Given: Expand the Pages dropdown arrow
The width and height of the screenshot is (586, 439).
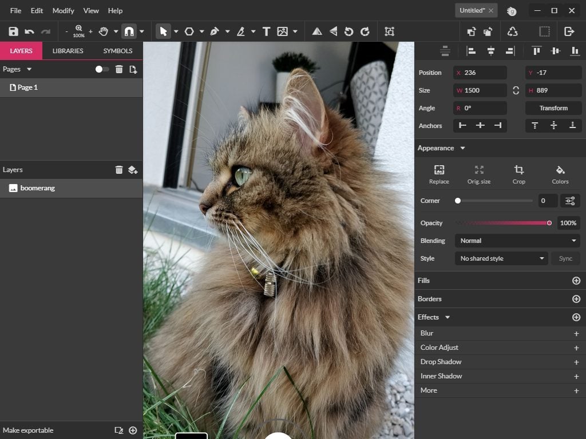Looking at the screenshot, I should click(29, 69).
